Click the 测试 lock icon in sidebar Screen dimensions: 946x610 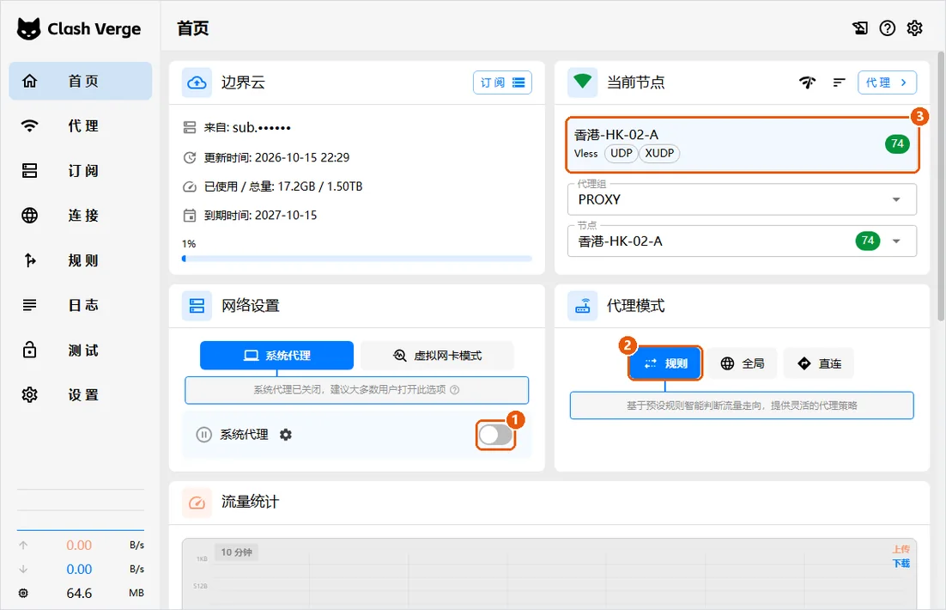[29, 350]
